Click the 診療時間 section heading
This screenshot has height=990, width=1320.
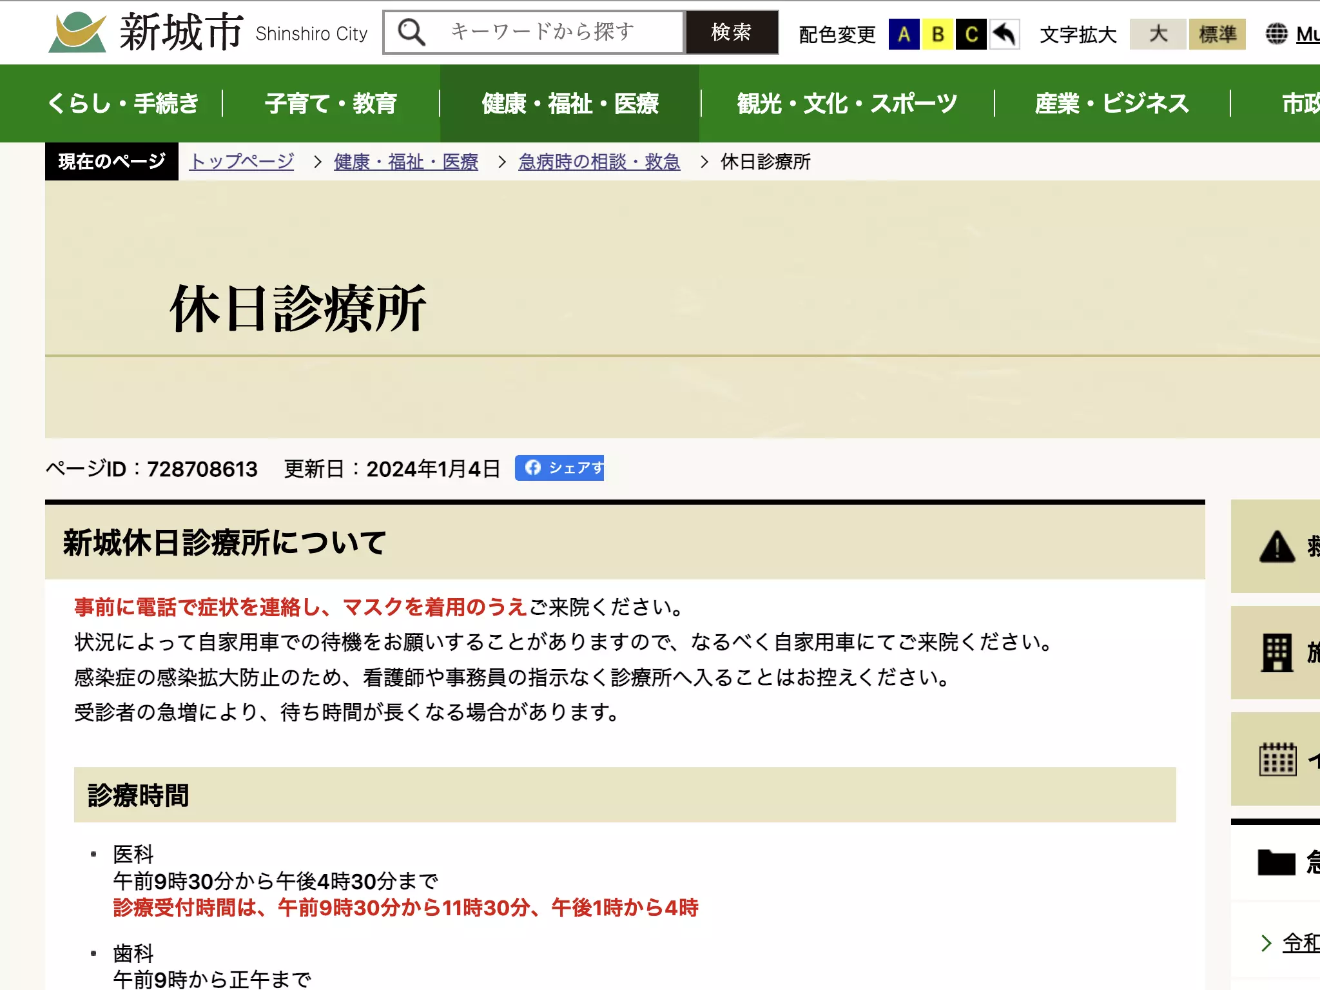click(x=138, y=795)
